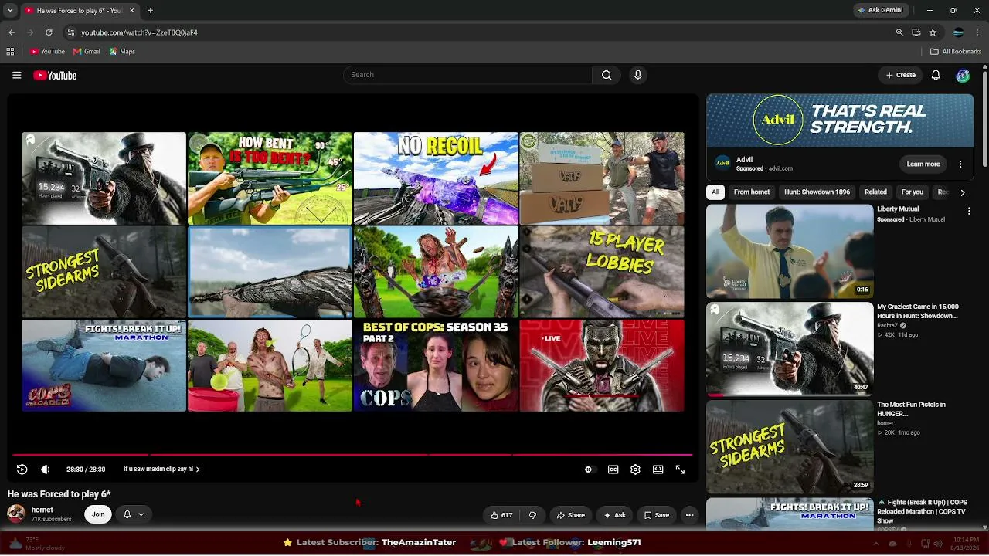The width and height of the screenshot is (989, 556).
Task: Open the YouTube guide hamburger menu
Action: coord(16,75)
